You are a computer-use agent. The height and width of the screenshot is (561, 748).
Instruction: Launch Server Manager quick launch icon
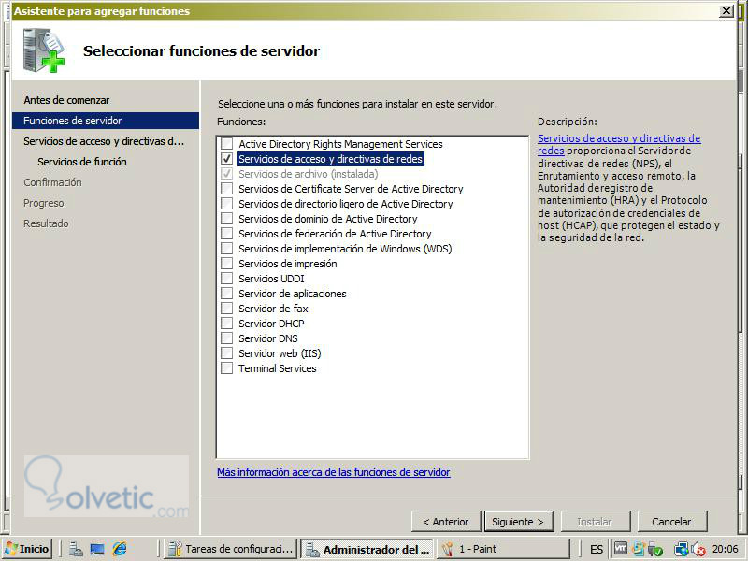click(x=76, y=550)
